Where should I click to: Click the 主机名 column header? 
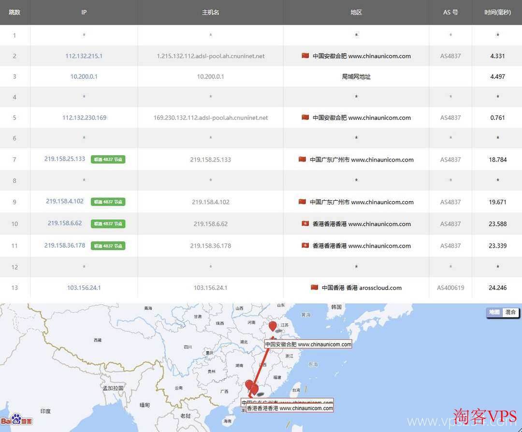pos(210,12)
